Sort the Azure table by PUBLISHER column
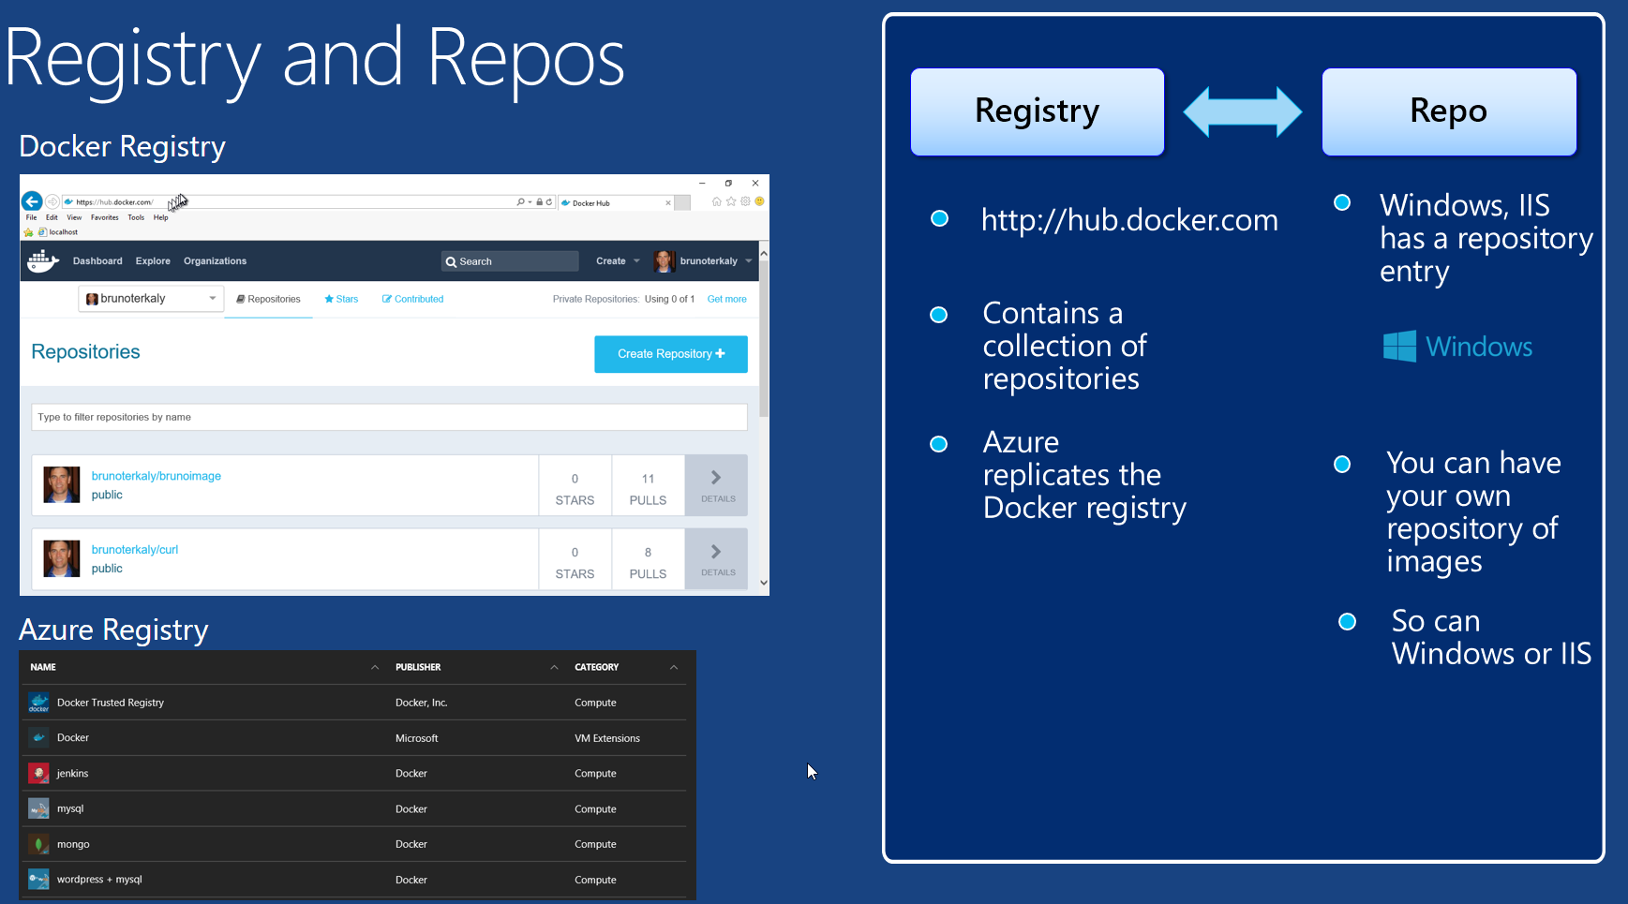 pyautogui.click(x=418, y=667)
